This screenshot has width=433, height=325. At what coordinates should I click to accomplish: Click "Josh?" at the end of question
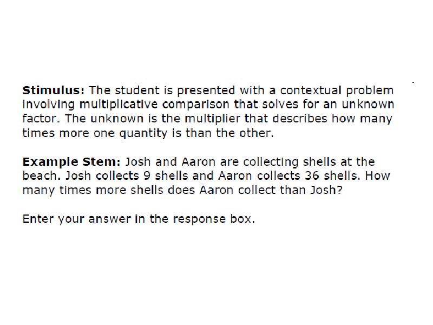point(326,190)
